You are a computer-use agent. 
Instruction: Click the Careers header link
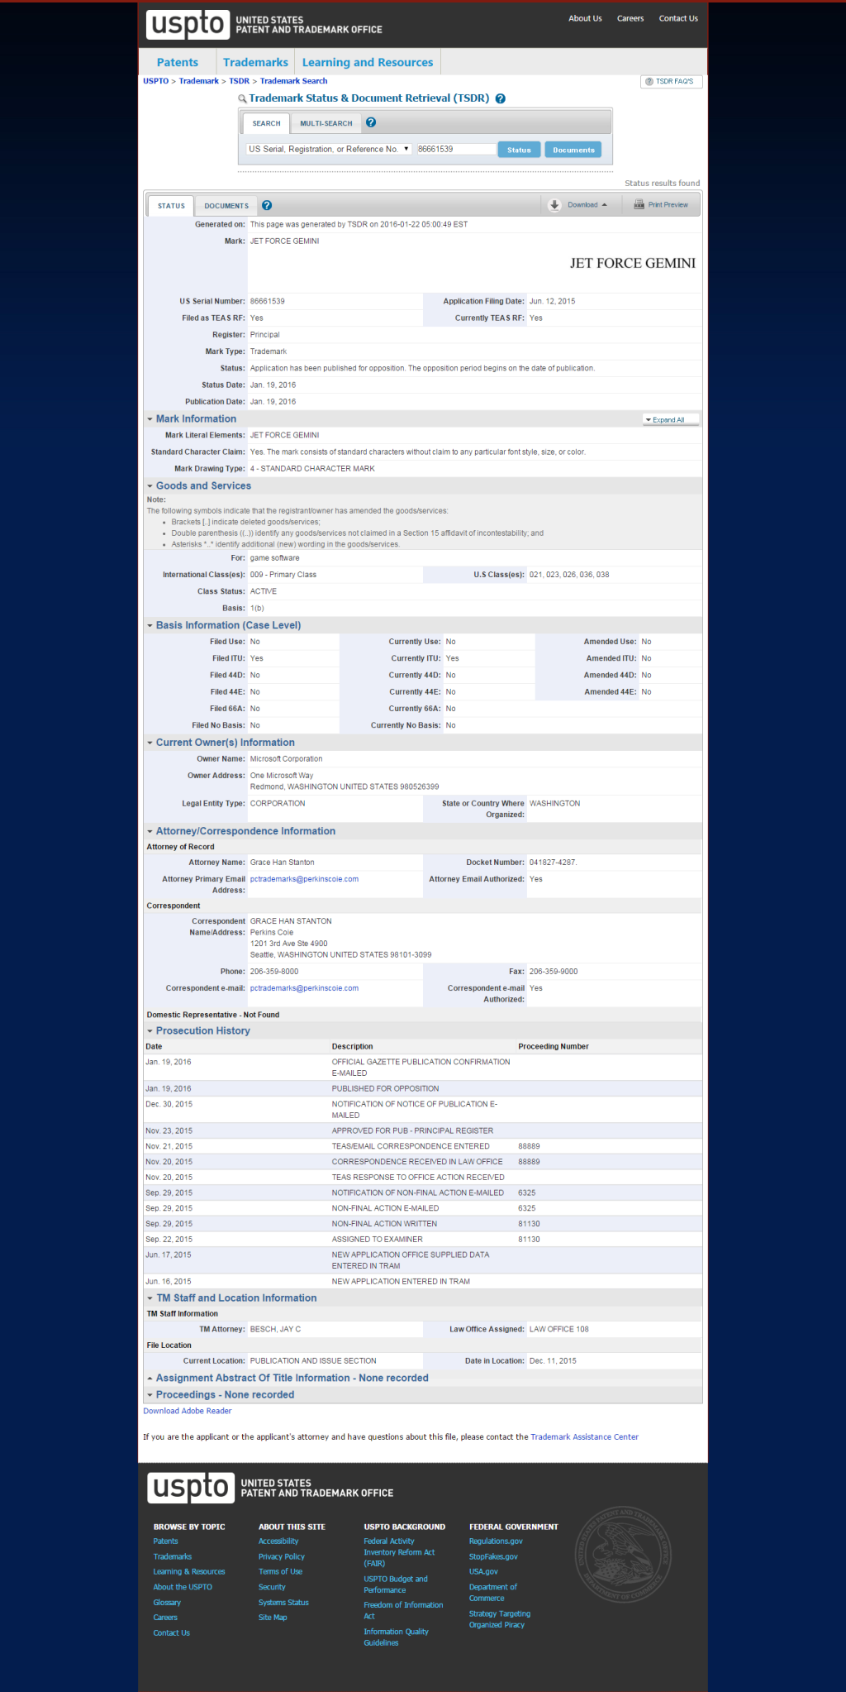[630, 18]
